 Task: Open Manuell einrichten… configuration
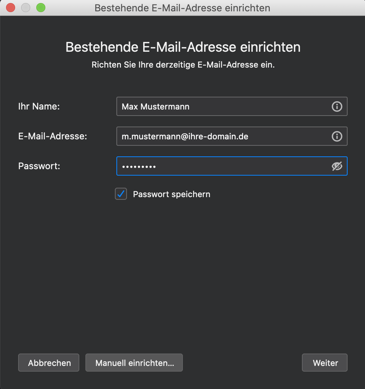[134, 363]
